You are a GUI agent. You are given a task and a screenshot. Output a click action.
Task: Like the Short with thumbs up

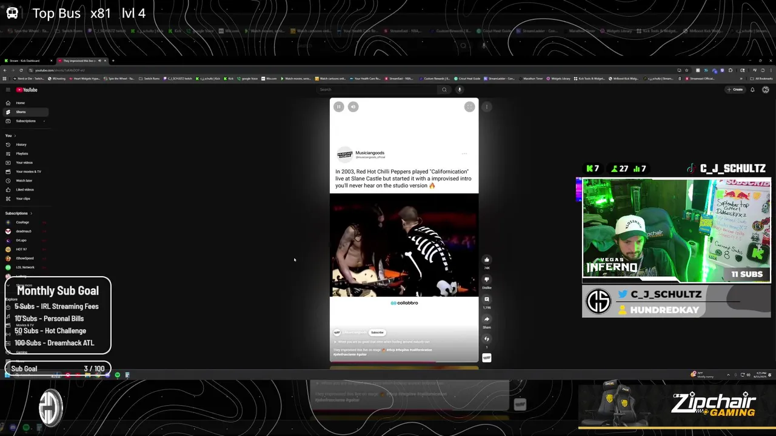(x=487, y=260)
